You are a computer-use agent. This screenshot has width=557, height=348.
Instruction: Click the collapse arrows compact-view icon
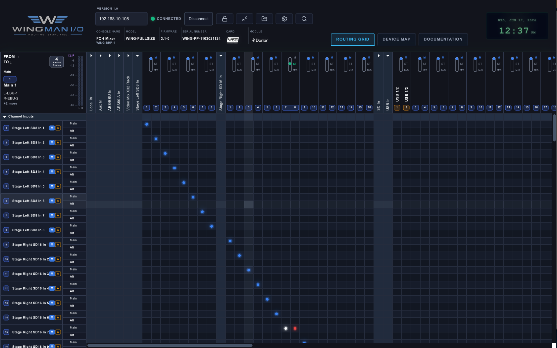244,19
